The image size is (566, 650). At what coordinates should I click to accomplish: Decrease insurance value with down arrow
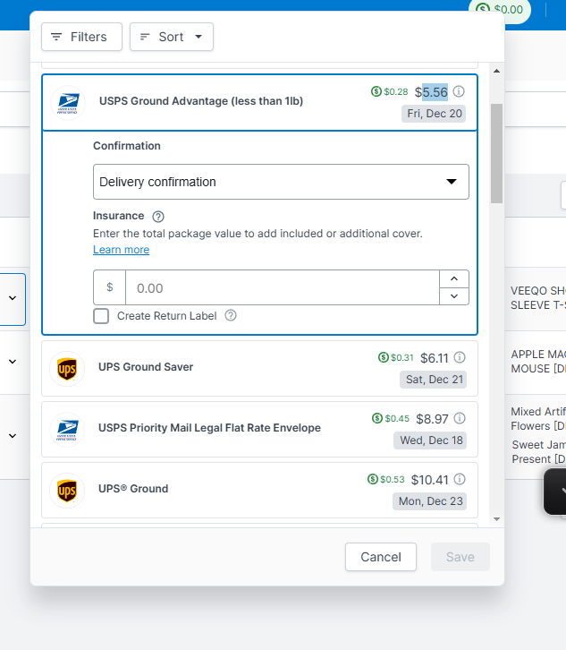(454, 296)
